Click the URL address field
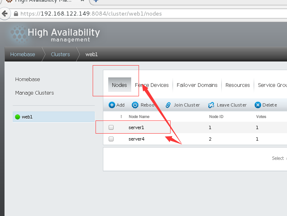Image resolution: width=287 pixels, height=216 pixels. click(148, 14)
